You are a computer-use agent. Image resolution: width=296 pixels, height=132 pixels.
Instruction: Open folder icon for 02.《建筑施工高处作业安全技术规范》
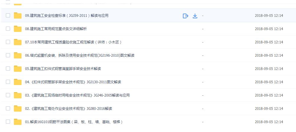18,109
